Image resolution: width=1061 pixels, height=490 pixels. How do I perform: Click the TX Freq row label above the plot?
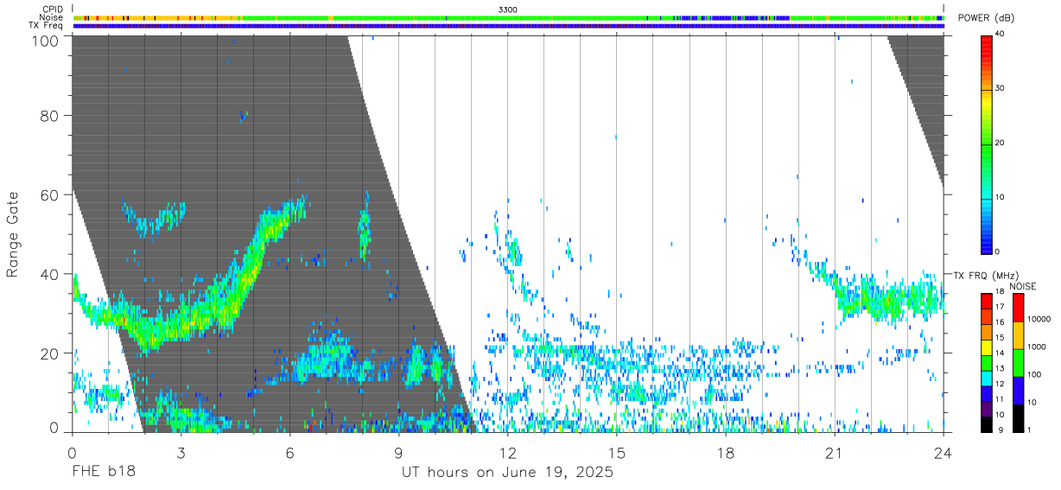(x=46, y=25)
